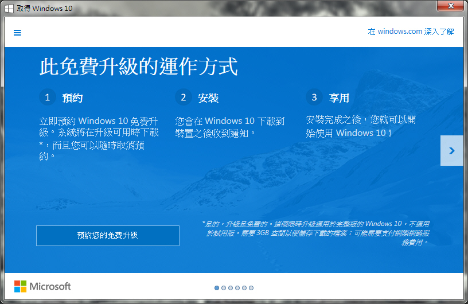Jump to the last page indicator dot
Screen dimensions: 468x304
click(251, 288)
